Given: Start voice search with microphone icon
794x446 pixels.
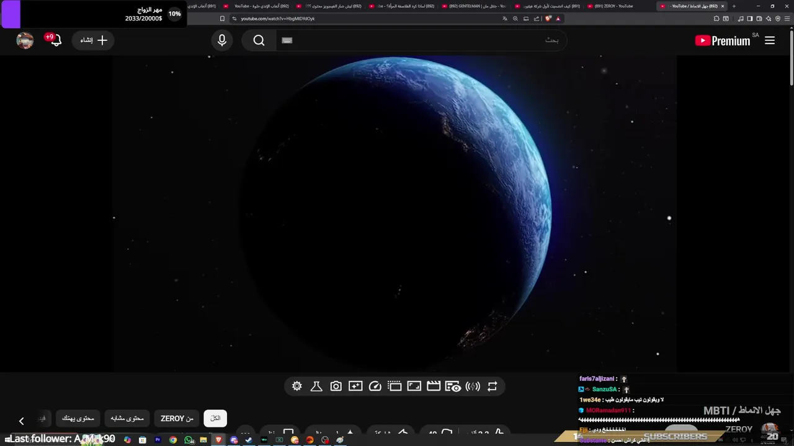Looking at the screenshot, I should (x=222, y=40).
